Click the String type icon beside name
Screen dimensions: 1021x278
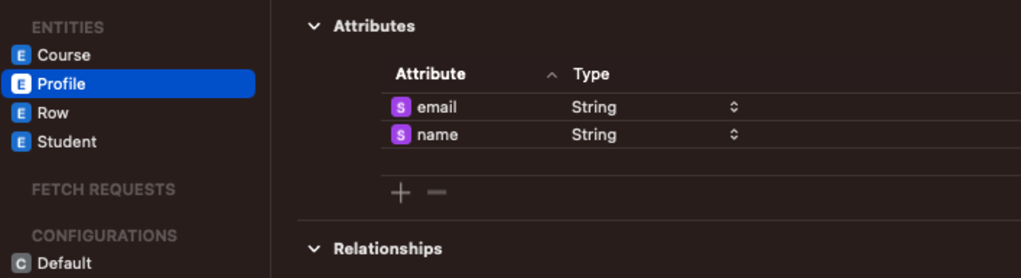pos(400,134)
